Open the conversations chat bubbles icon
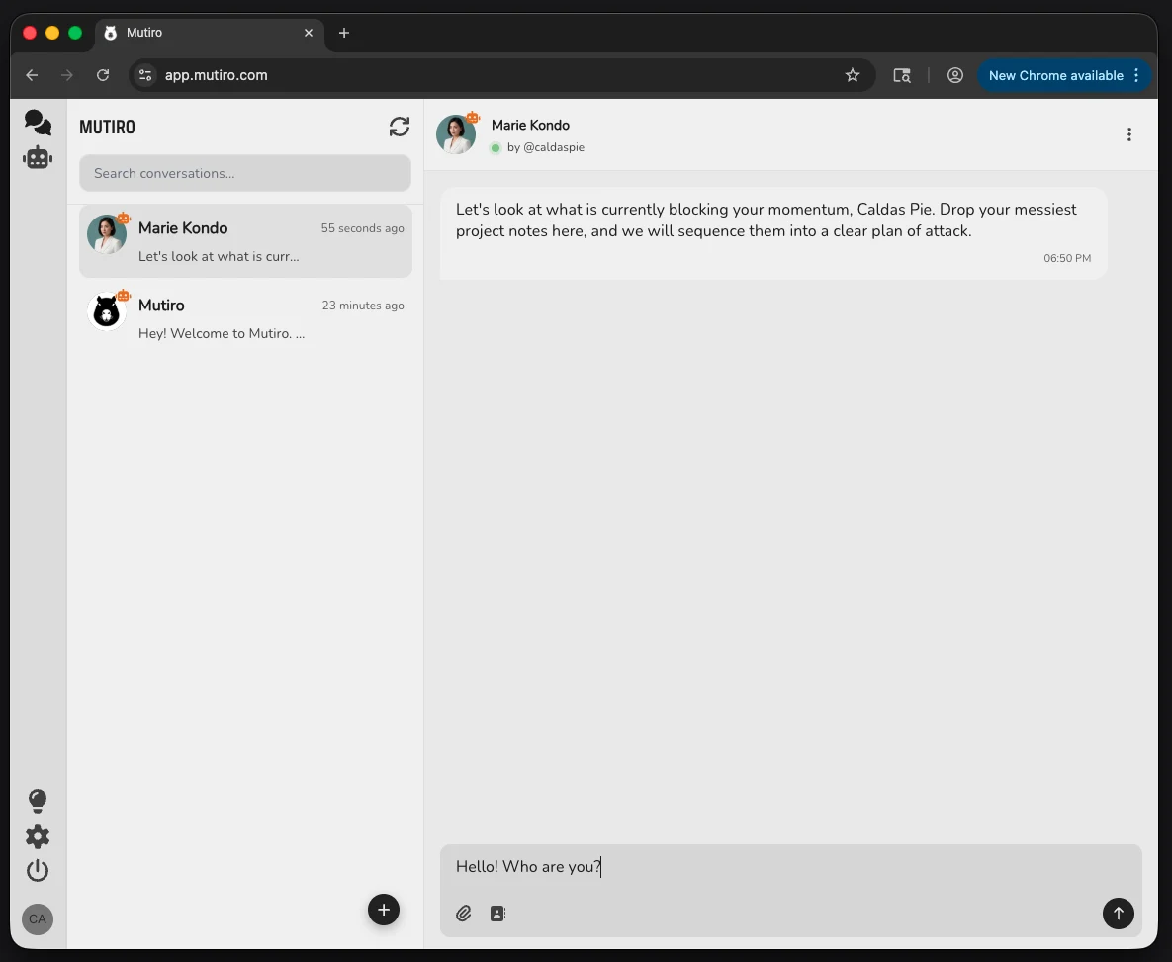Image resolution: width=1172 pixels, height=962 pixels. (x=38, y=122)
